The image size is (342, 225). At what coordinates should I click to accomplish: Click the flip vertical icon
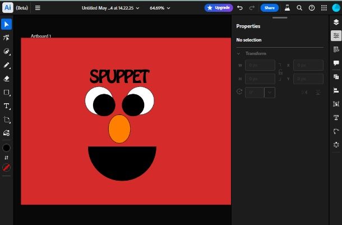point(318,93)
